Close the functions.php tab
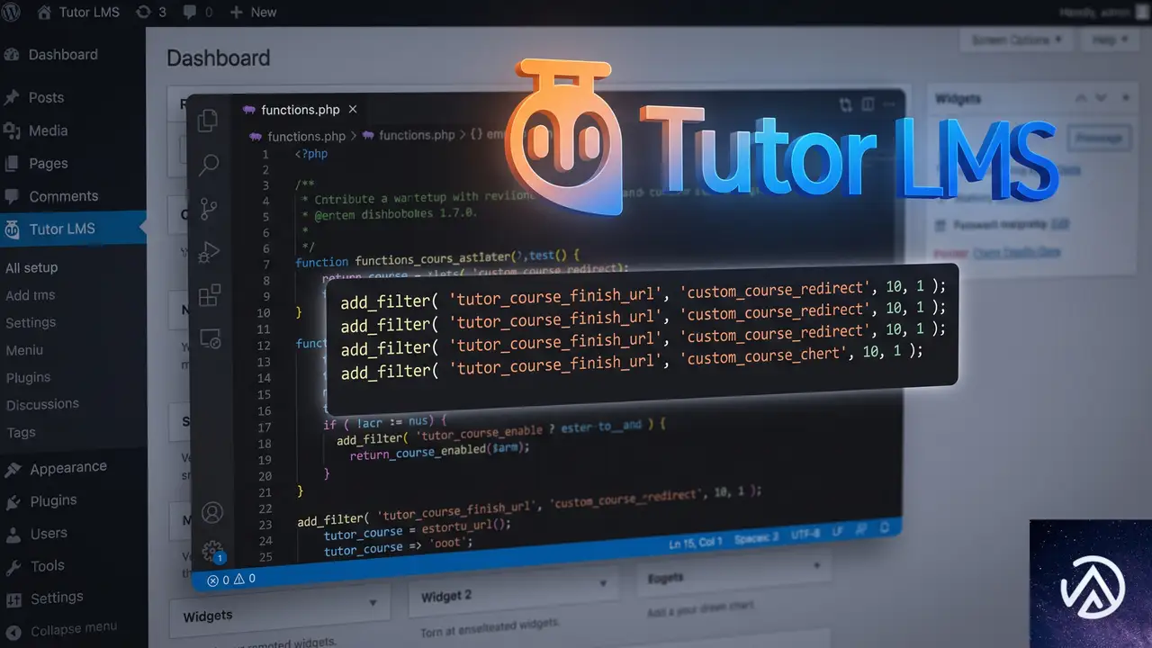 coord(353,109)
